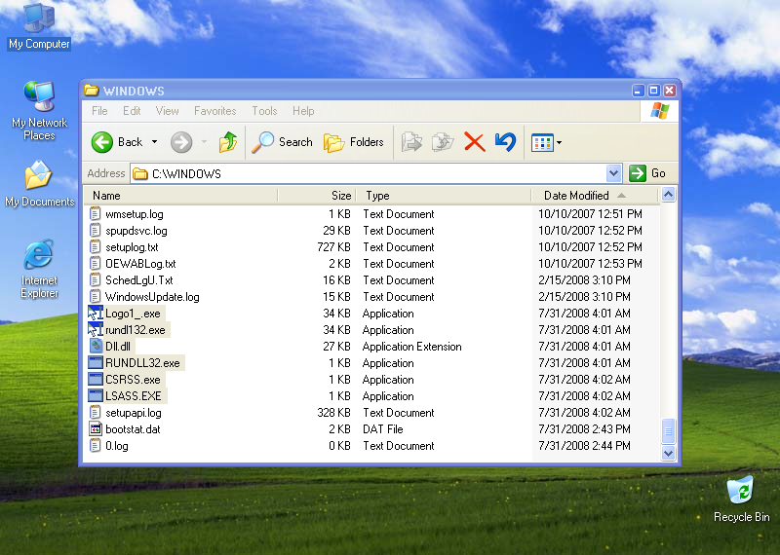Select the setuplog.txt file icon
Screen dimensions: 780x555
[x=95, y=247]
